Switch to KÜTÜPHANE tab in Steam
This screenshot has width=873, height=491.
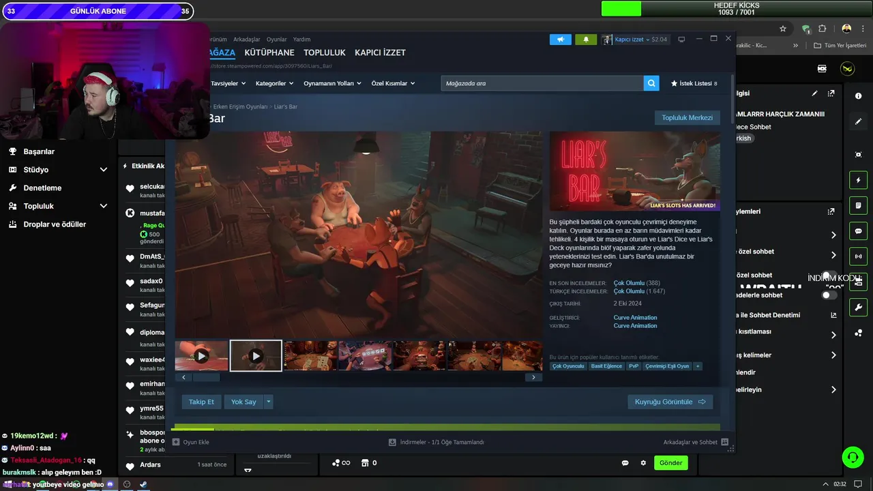pyautogui.click(x=269, y=53)
